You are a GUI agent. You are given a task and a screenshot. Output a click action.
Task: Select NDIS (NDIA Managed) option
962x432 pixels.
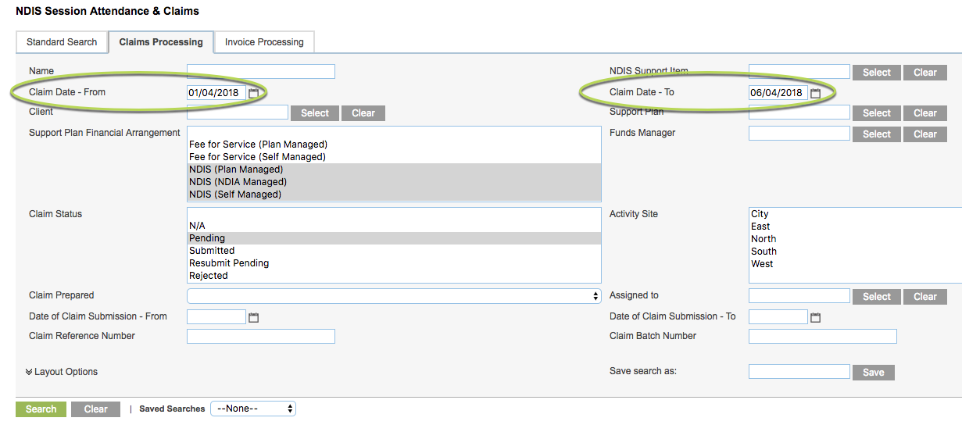(395, 182)
